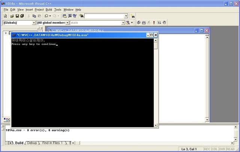Viewport: 240px width, 152px height.
Task: Click the Go debug icon
Action: [x=159, y=22]
